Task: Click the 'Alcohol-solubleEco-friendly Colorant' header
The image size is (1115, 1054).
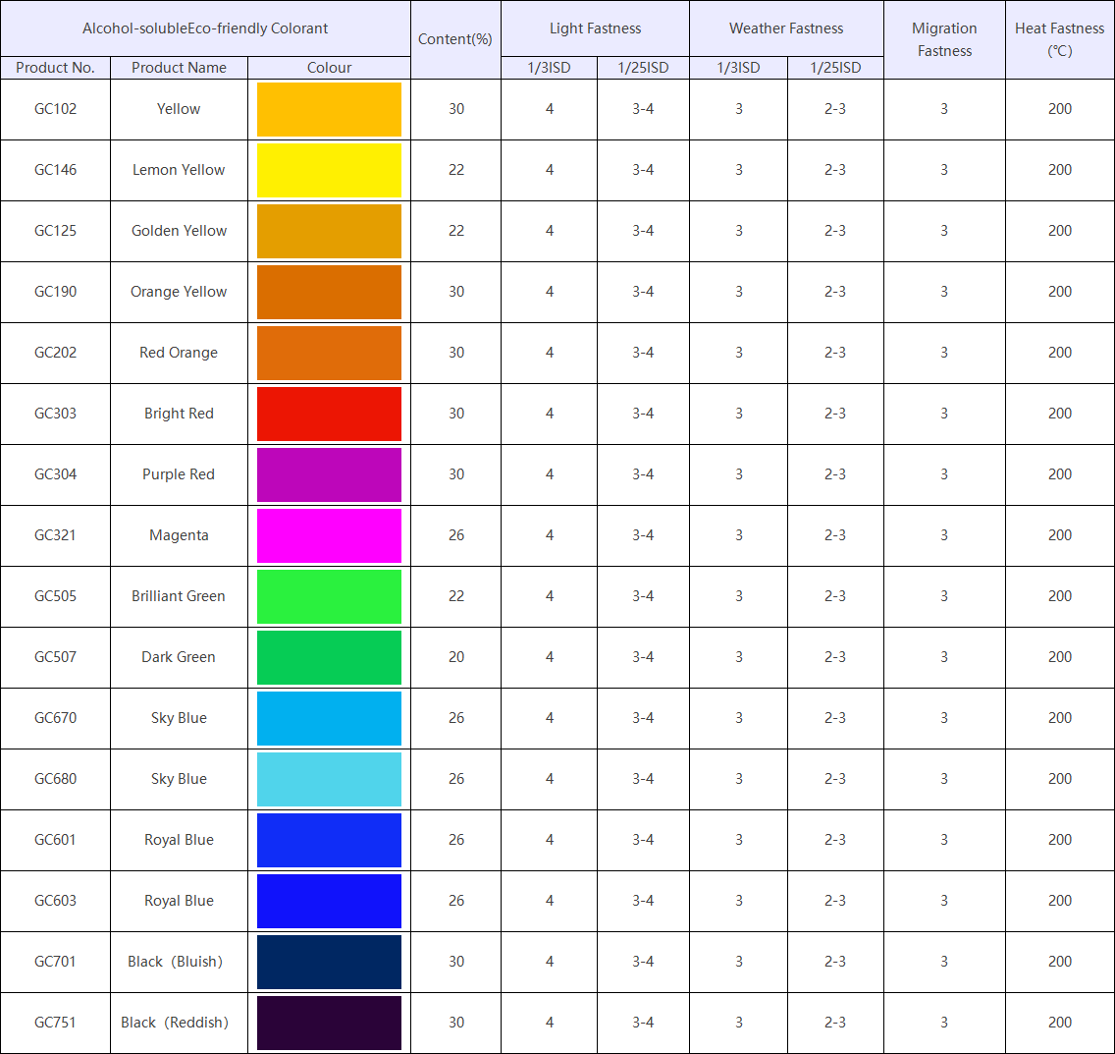Action: pos(205,28)
